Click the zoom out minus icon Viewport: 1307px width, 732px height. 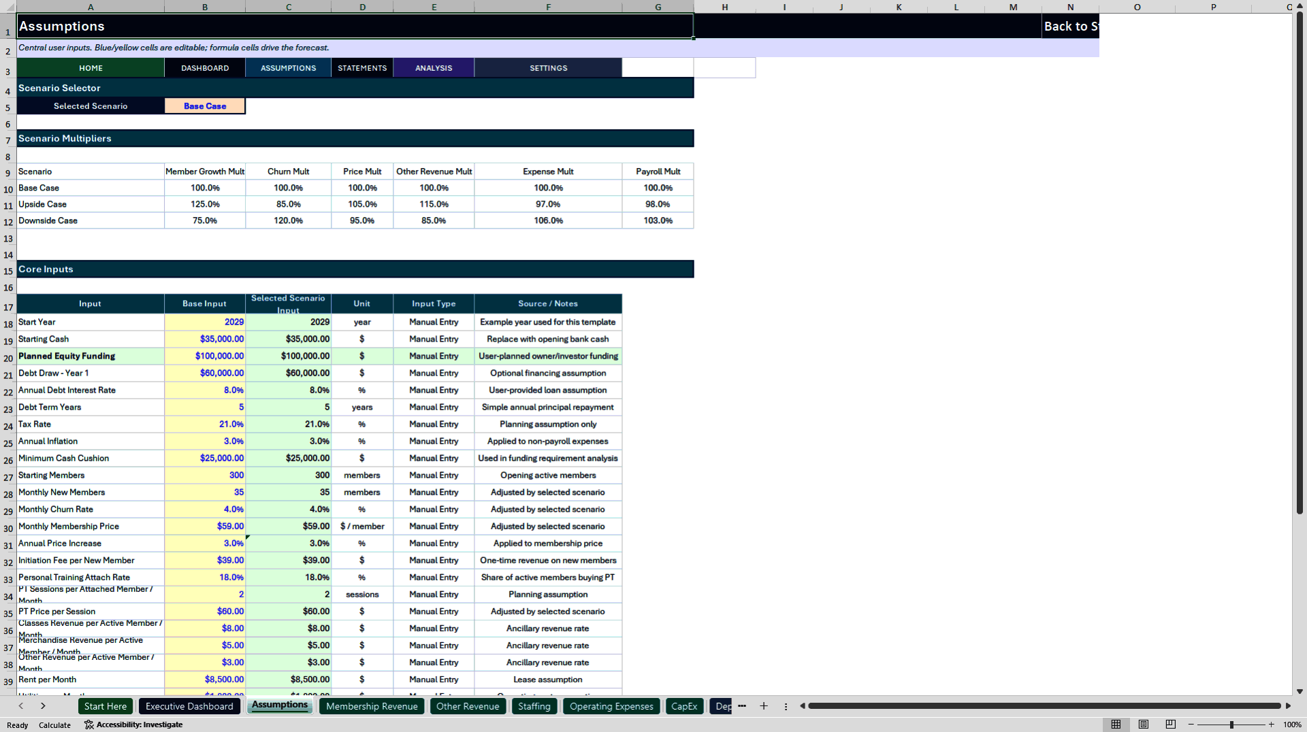coord(1191,725)
